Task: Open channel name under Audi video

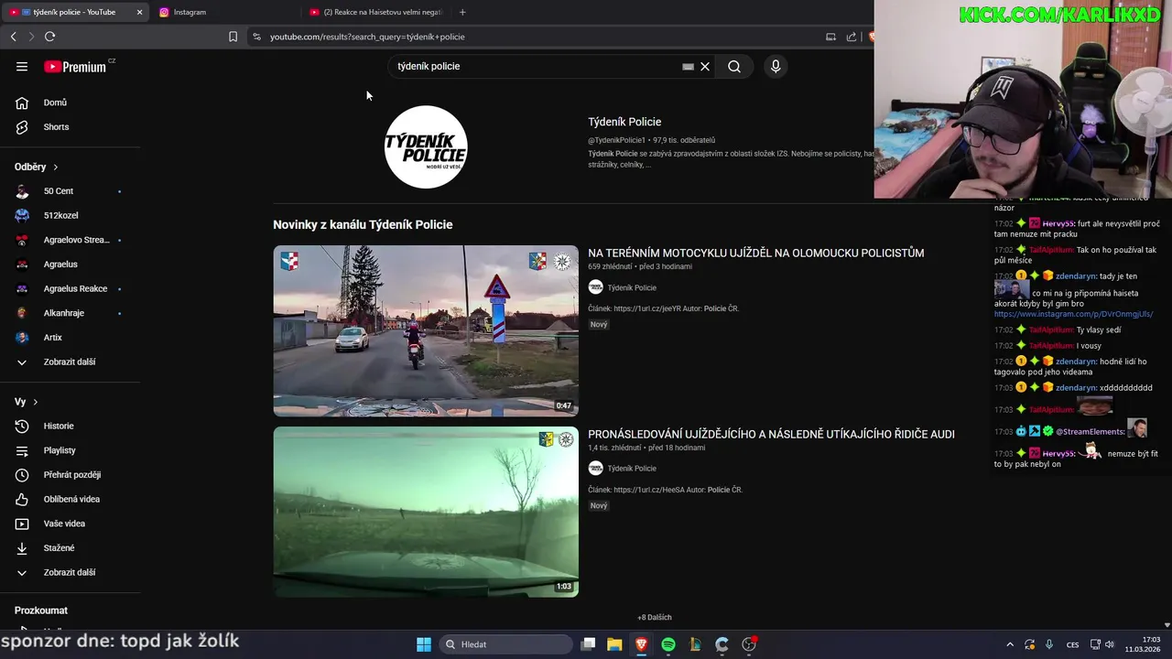Action: pos(632,469)
